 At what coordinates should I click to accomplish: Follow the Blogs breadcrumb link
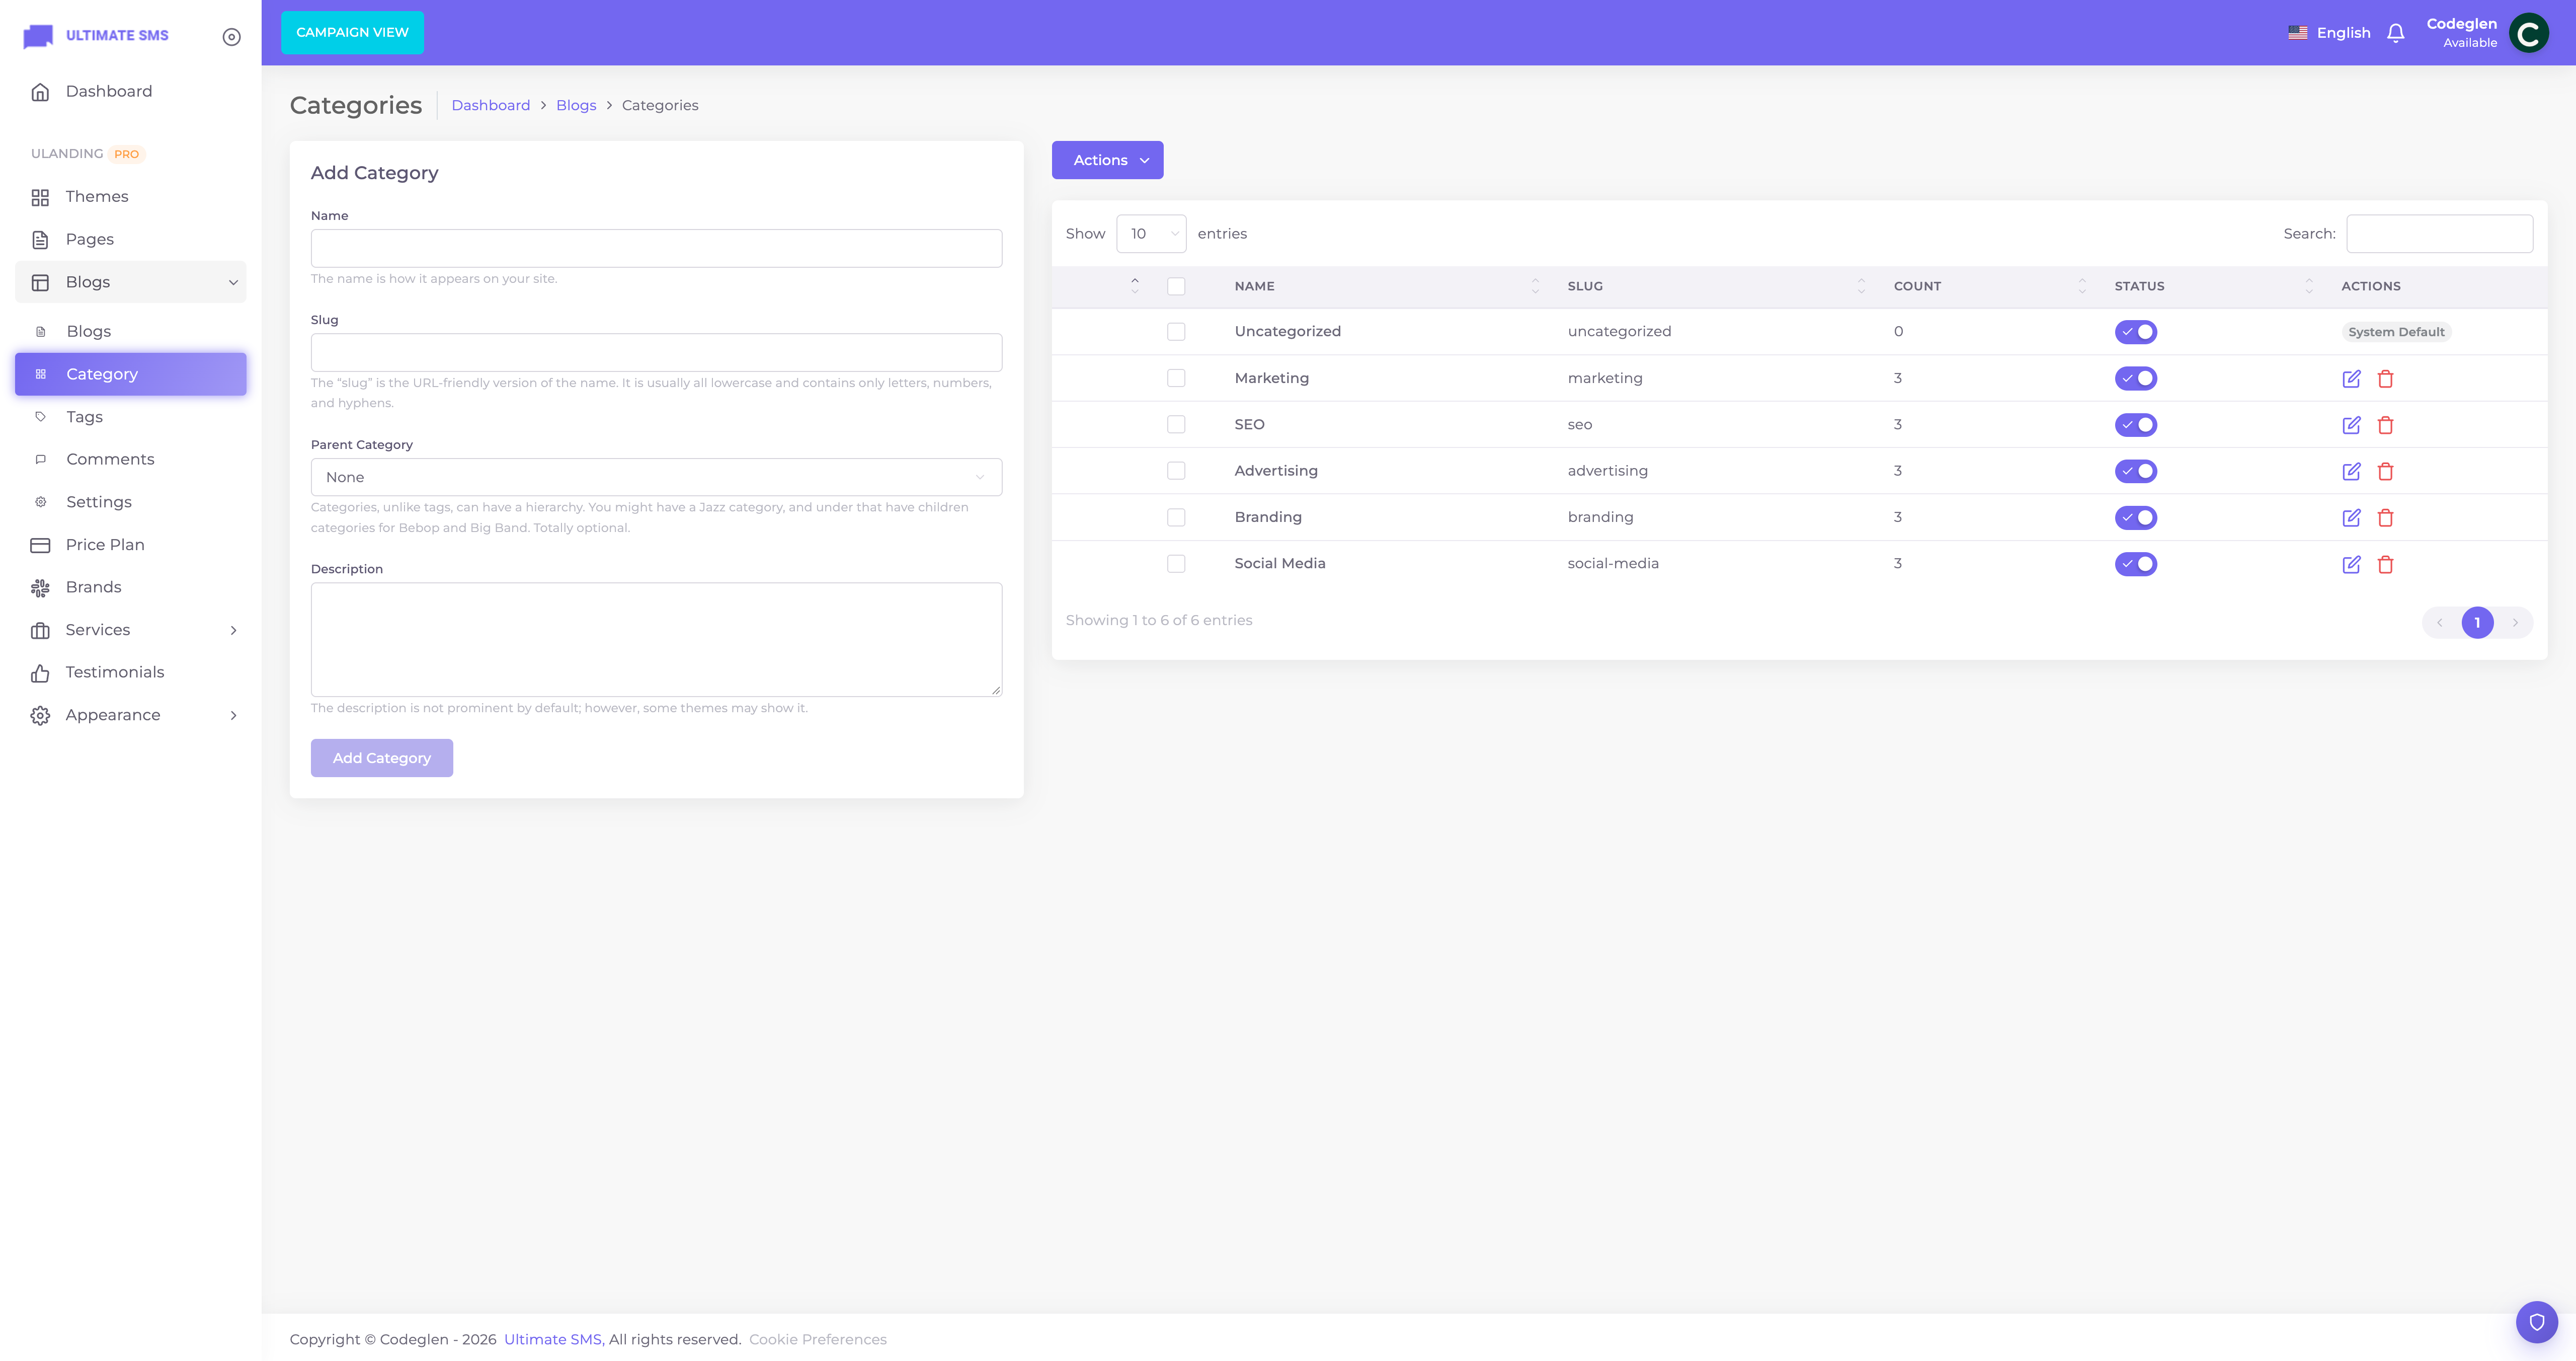coord(576,105)
